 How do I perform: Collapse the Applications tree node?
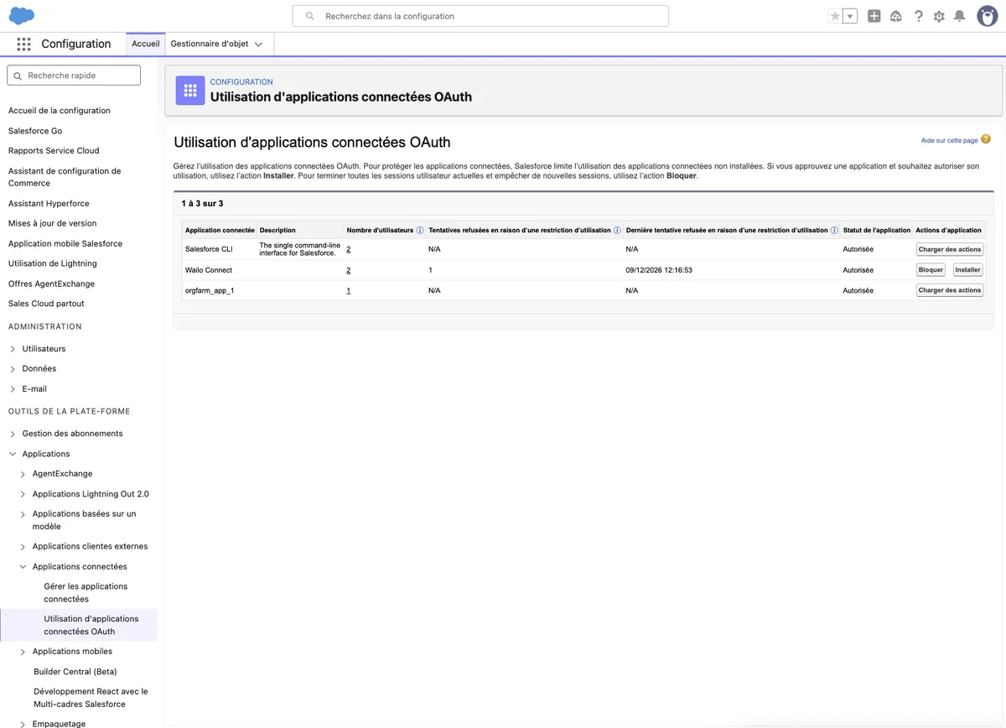tap(13, 454)
